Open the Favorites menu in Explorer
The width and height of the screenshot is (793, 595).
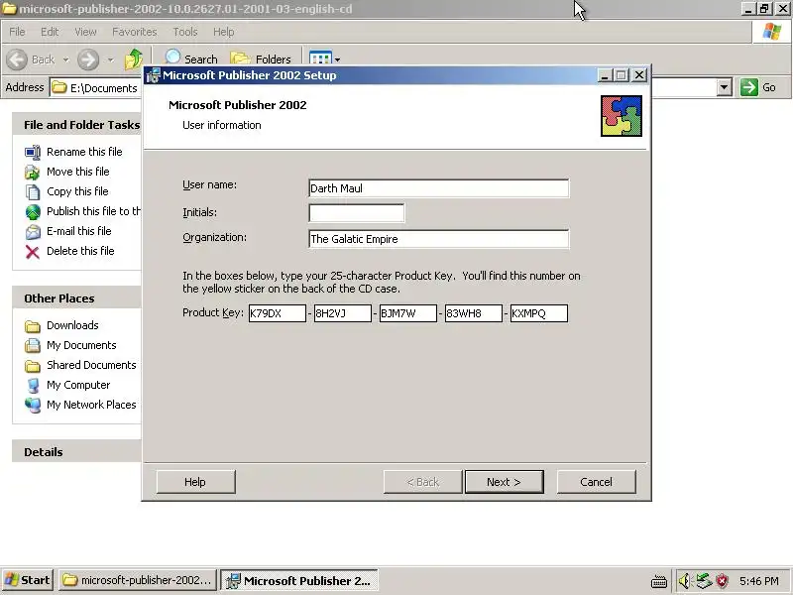pyautogui.click(x=135, y=32)
